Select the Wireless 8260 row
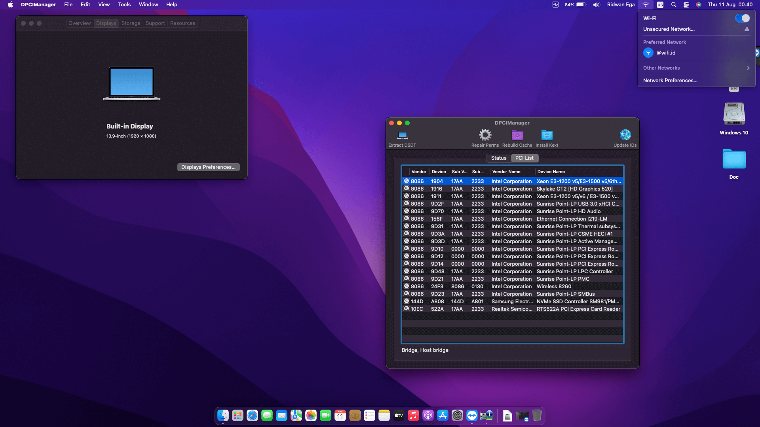The image size is (760, 427). [x=512, y=286]
